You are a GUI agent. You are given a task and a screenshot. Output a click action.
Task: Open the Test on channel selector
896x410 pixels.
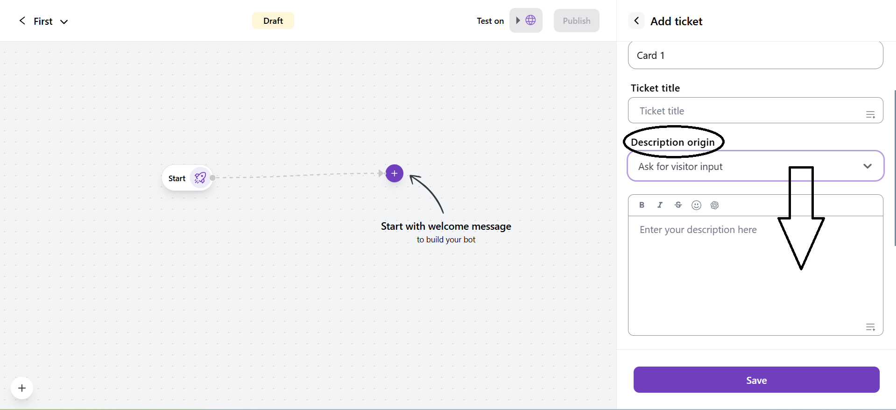[525, 21]
